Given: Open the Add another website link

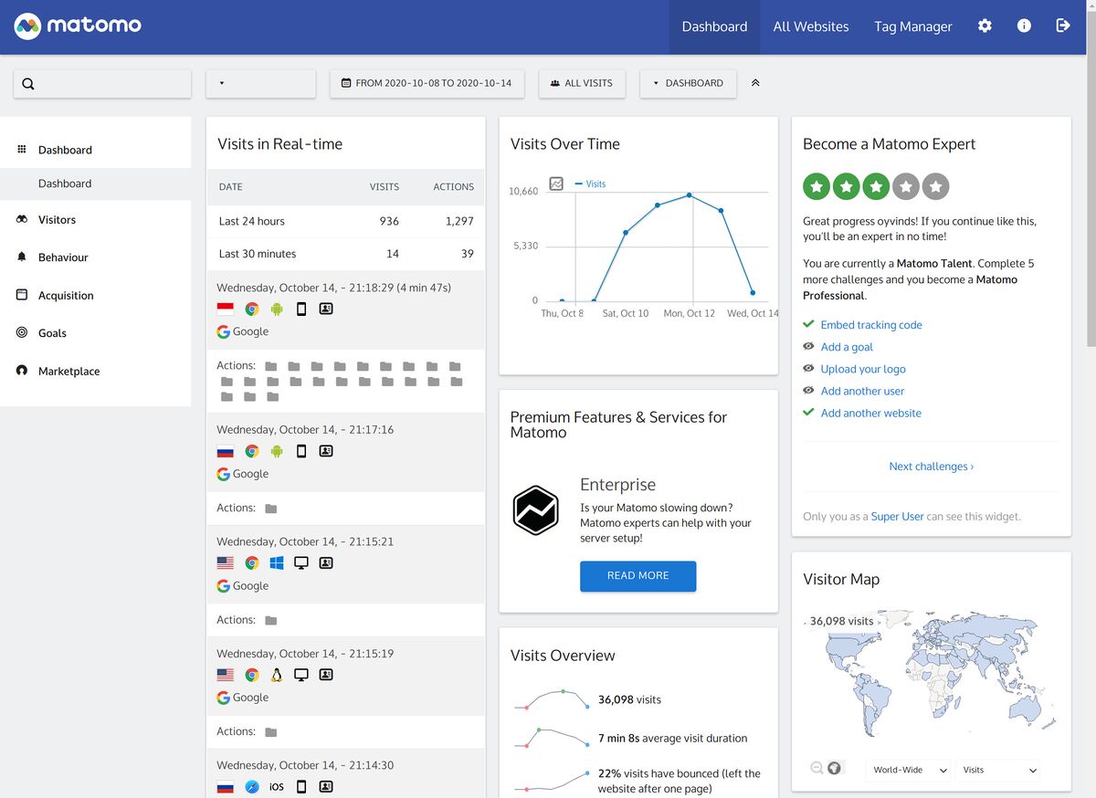Looking at the screenshot, I should [x=870, y=413].
